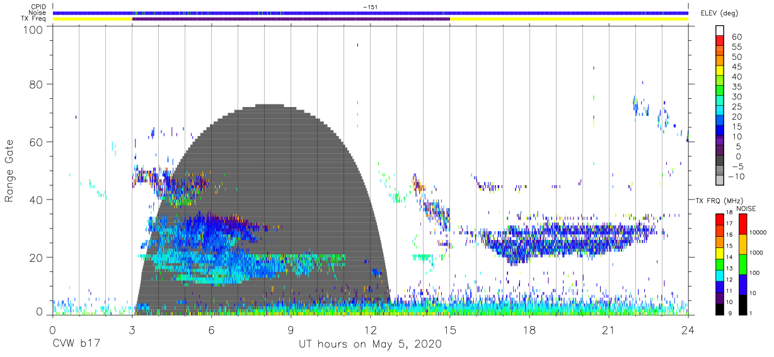The image size is (774, 357).
Task: Click the 30 value on the ELEV legend
Action: 737,96
